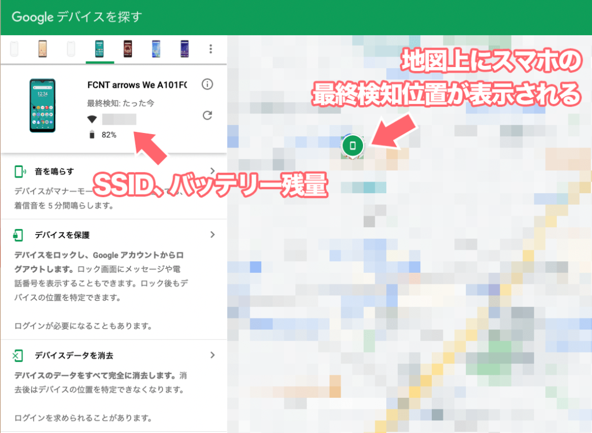Click the 音を鳴らす phone ringing icon

(20, 171)
